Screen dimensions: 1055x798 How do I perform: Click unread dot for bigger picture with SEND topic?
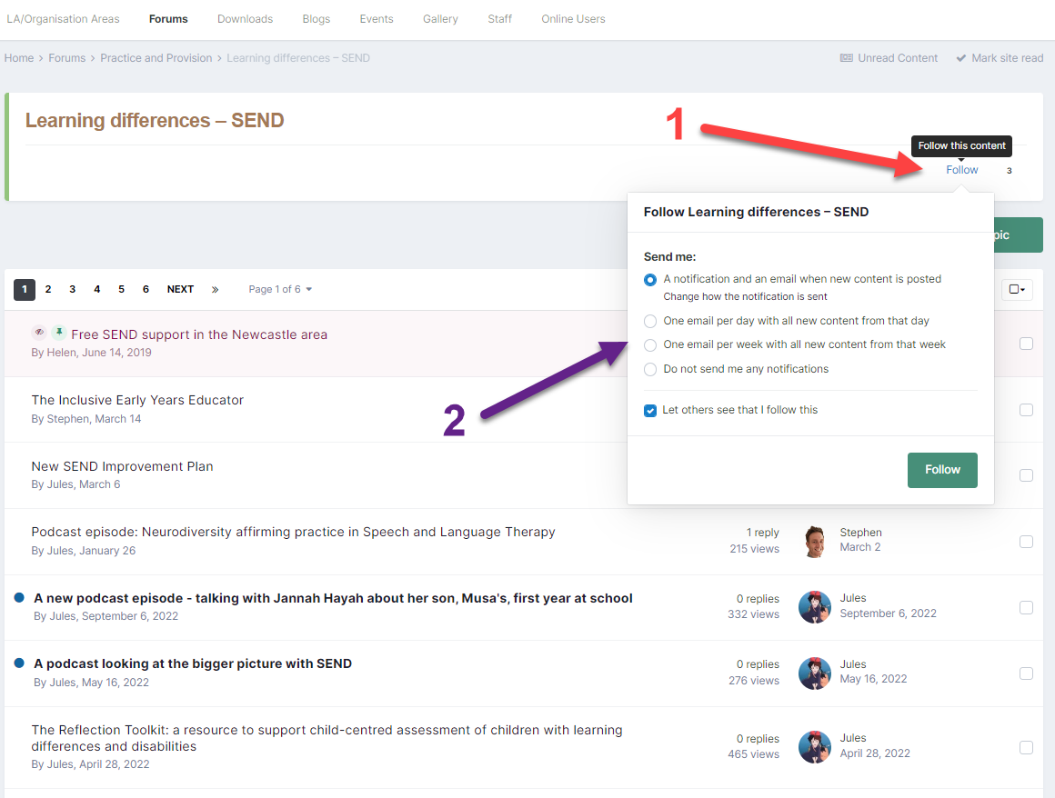19,663
